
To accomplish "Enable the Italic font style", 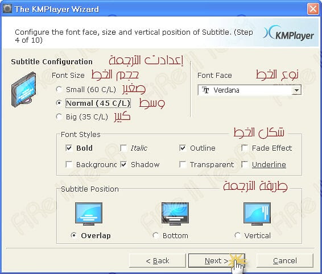I will [x=123, y=148].
